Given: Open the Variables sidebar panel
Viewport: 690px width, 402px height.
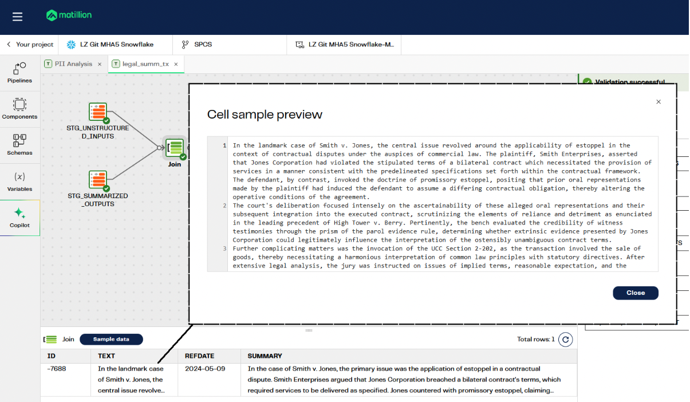Looking at the screenshot, I should [19, 181].
